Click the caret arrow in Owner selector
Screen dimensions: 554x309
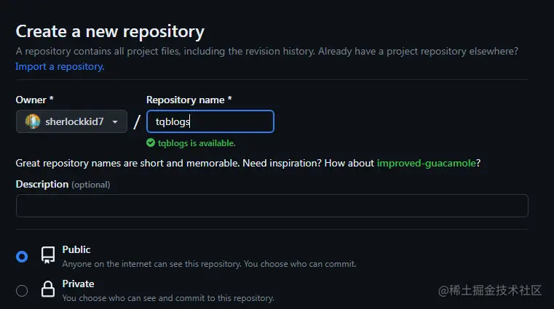115,122
